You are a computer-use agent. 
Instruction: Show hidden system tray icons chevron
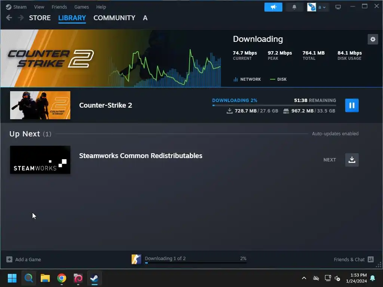point(304,278)
